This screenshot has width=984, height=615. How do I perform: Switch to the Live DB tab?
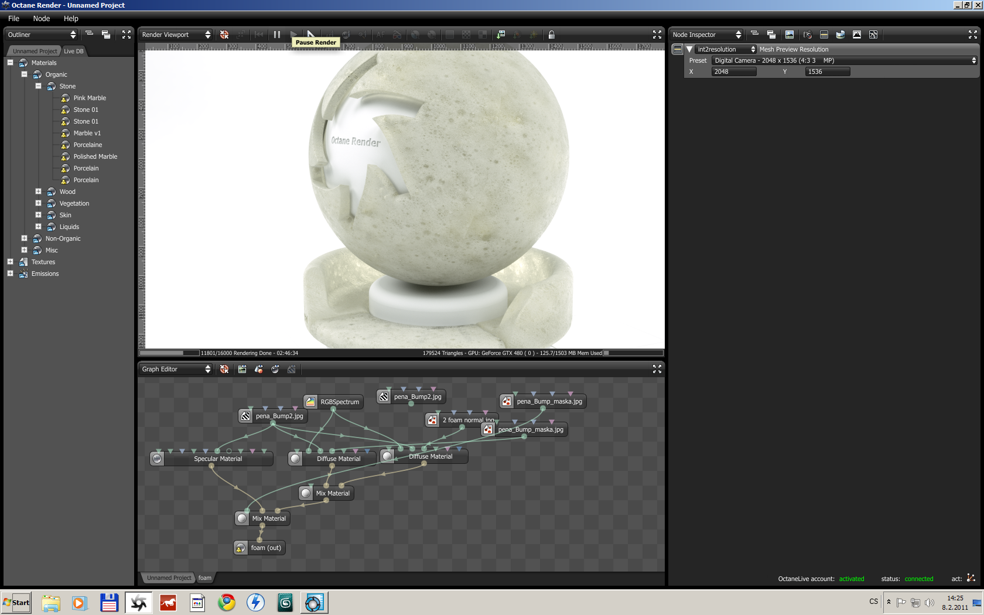coord(74,51)
